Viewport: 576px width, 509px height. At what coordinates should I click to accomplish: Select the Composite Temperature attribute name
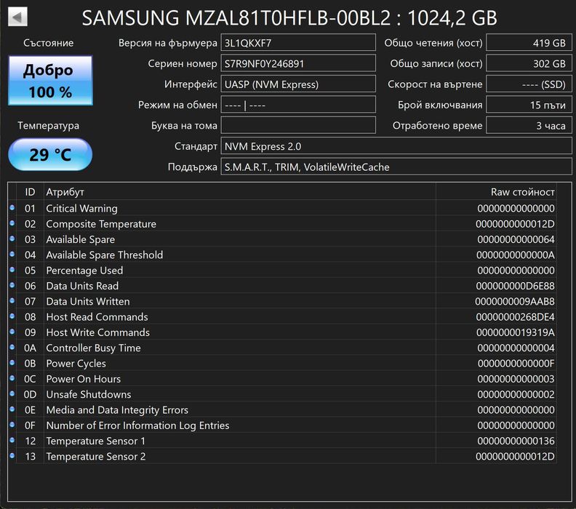(x=101, y=224)
